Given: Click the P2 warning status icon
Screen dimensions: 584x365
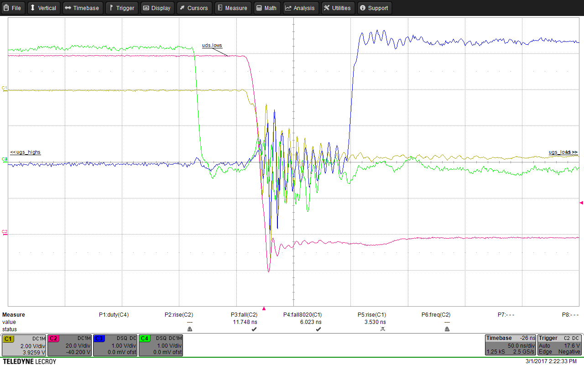Looking at the screenshot, I should tap(190, 329).
